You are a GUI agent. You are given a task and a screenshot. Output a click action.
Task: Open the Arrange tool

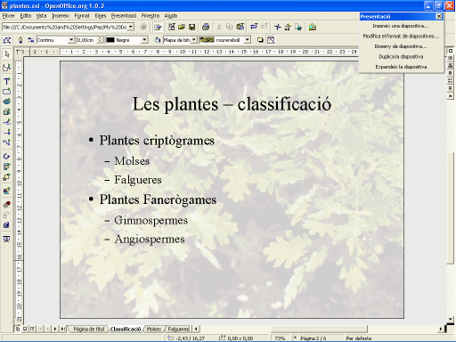click(7, 177)
